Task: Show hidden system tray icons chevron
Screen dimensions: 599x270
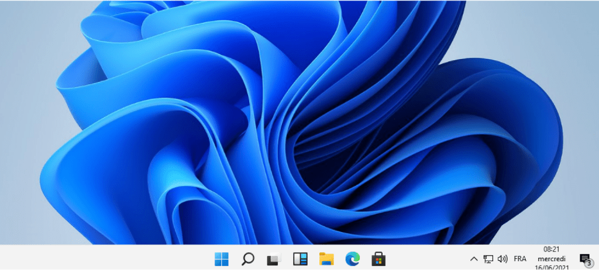Action: 474,258
